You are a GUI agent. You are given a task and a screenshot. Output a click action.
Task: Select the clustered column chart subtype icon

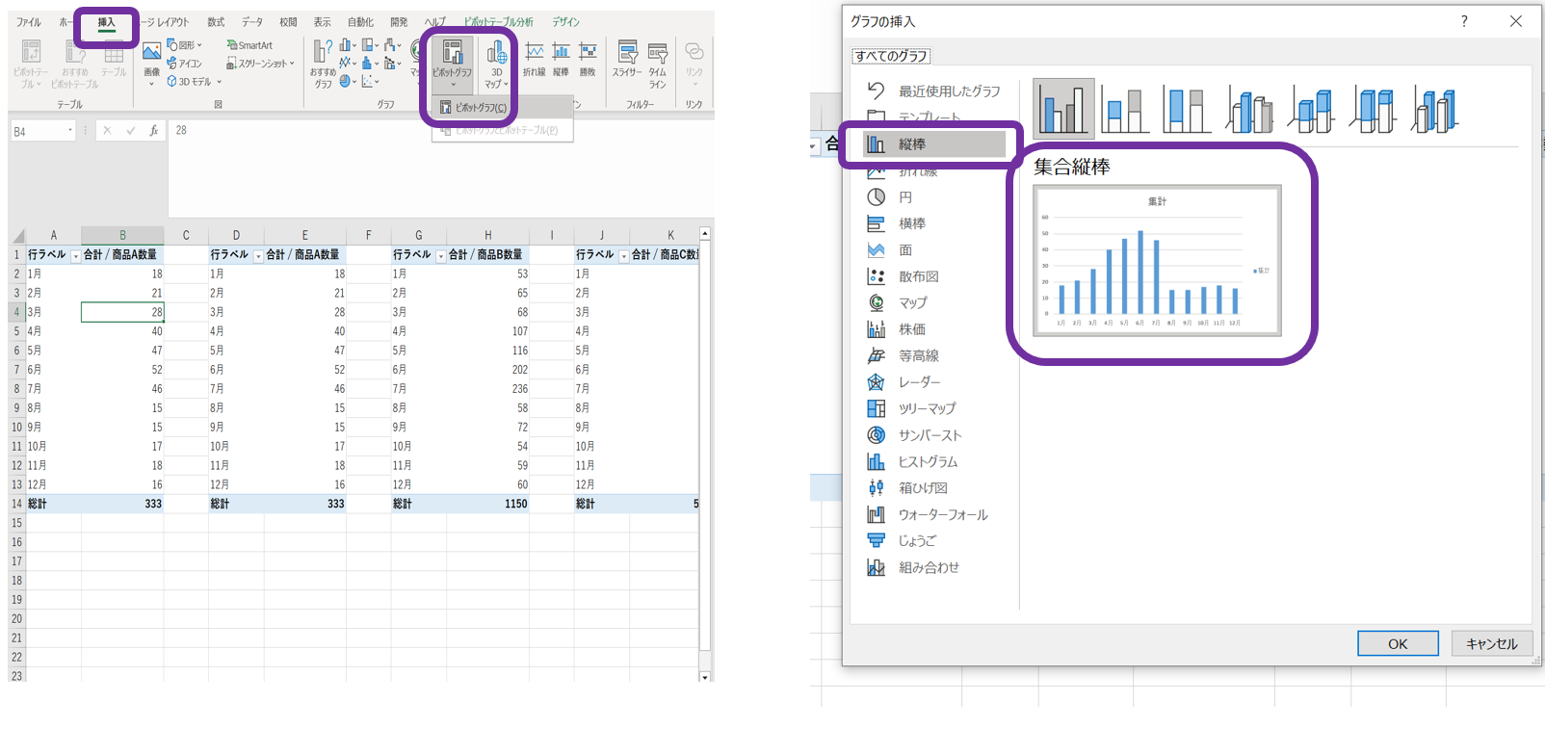coord(1063,109)
